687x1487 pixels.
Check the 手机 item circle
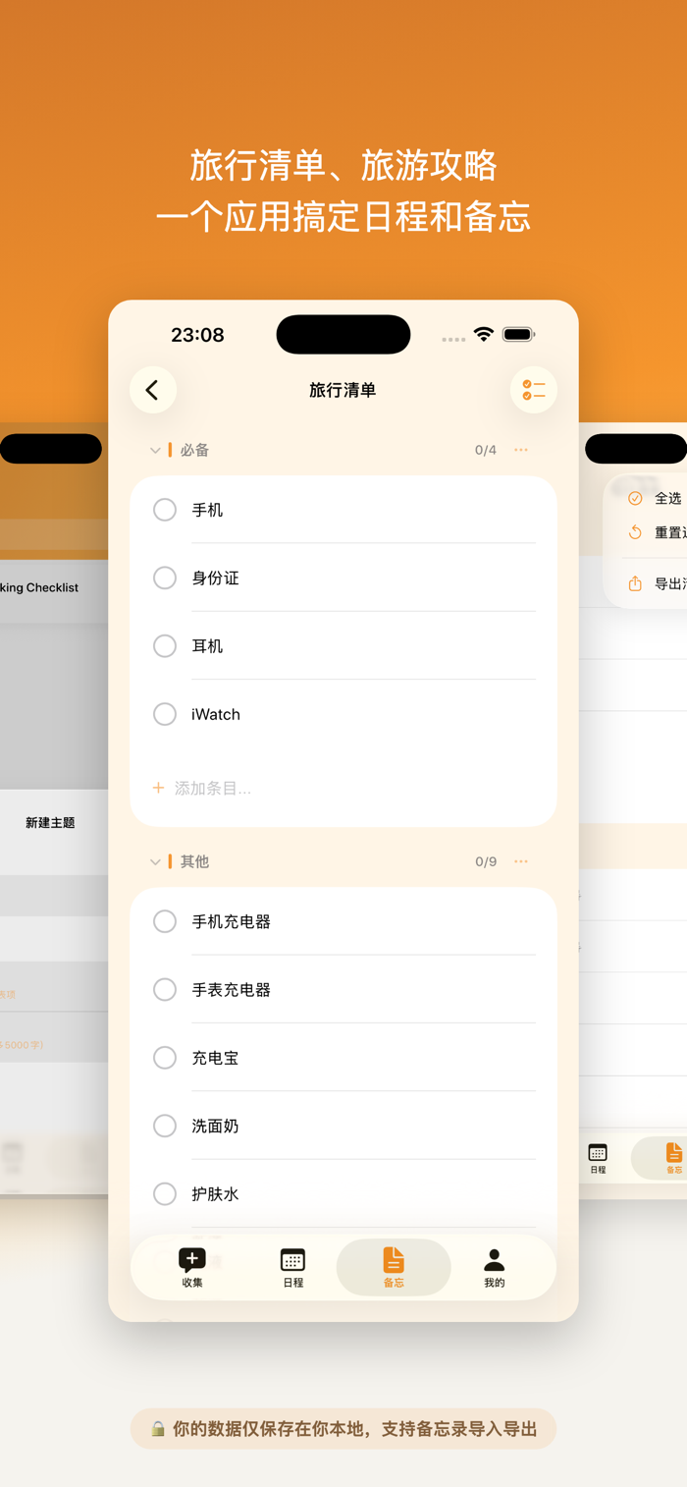coord(165,510)
